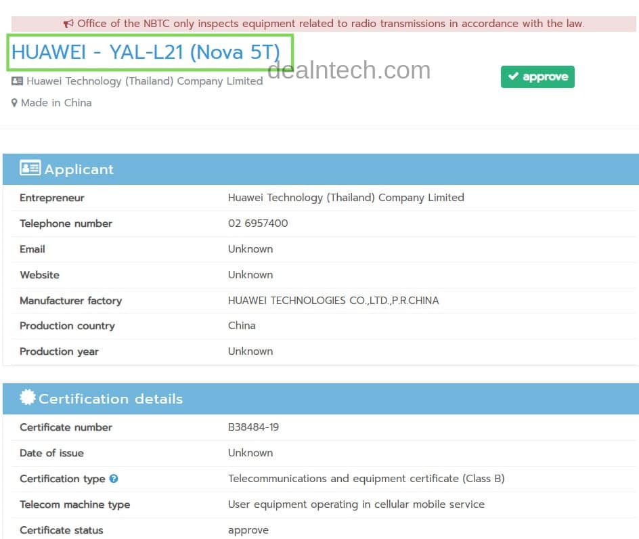This screenshot has height=539, width=639.
Task: Click the Entrepreneur row label
Action: (51, 198)
